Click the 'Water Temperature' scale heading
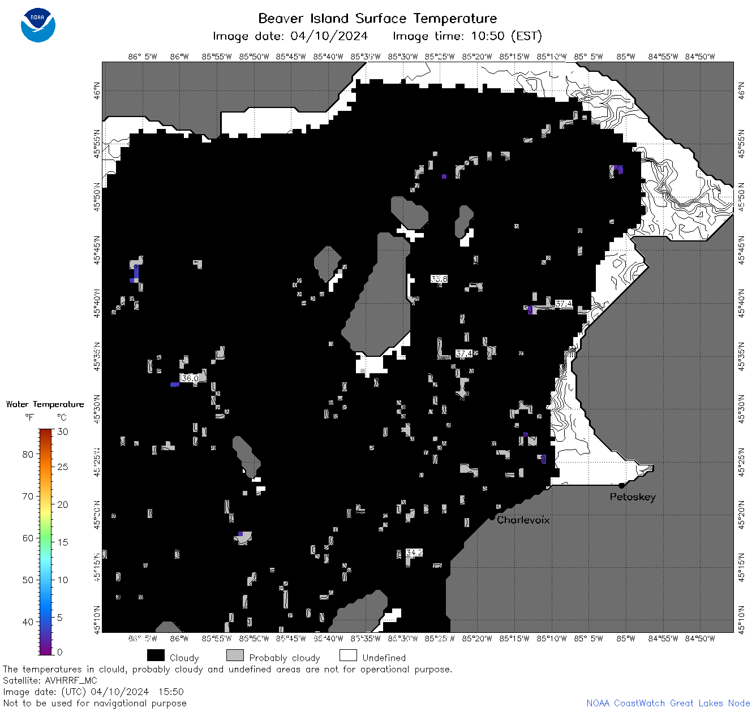The image size is (756, 712). pos(45,404)
